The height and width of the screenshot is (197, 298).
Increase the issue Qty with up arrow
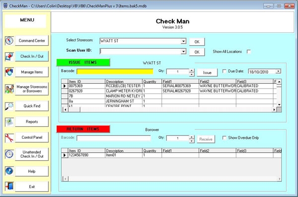(x=192, y=71)
